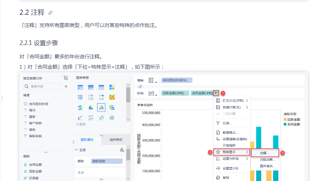Select the colored blocks chart type icon
This screenshot has width=310, height=181.
tap(112, 87)
